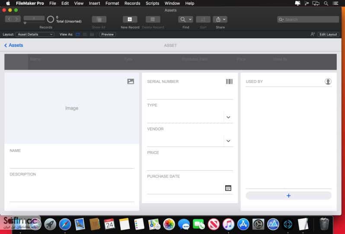
Task: Open the Purchase Date calendar picker
Action: (228, 188)
